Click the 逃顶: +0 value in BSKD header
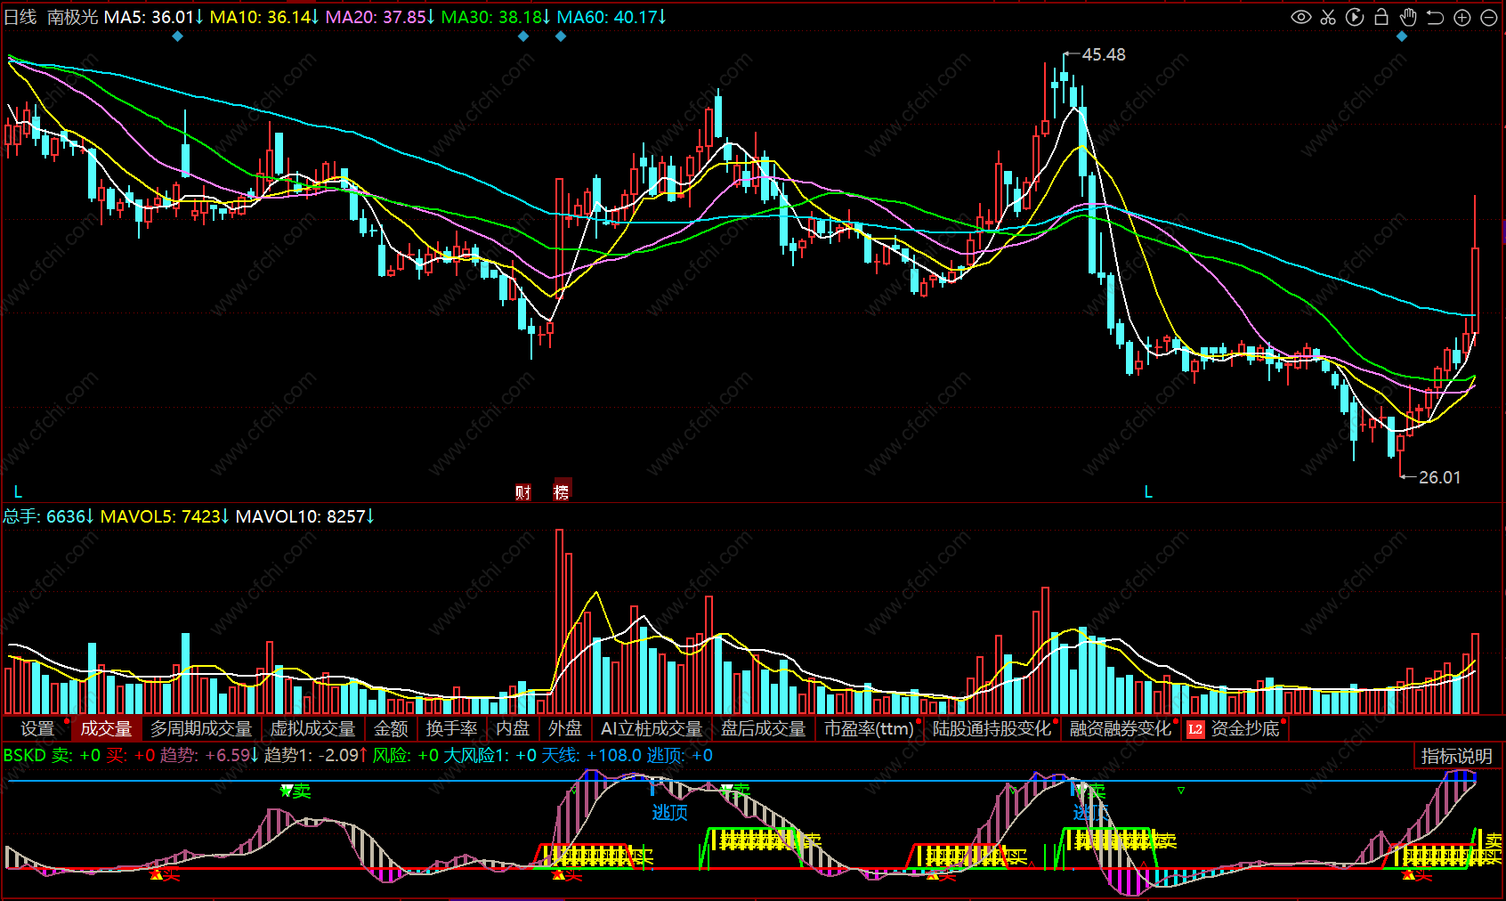1506x901 pixels. [x=679, y=756]
